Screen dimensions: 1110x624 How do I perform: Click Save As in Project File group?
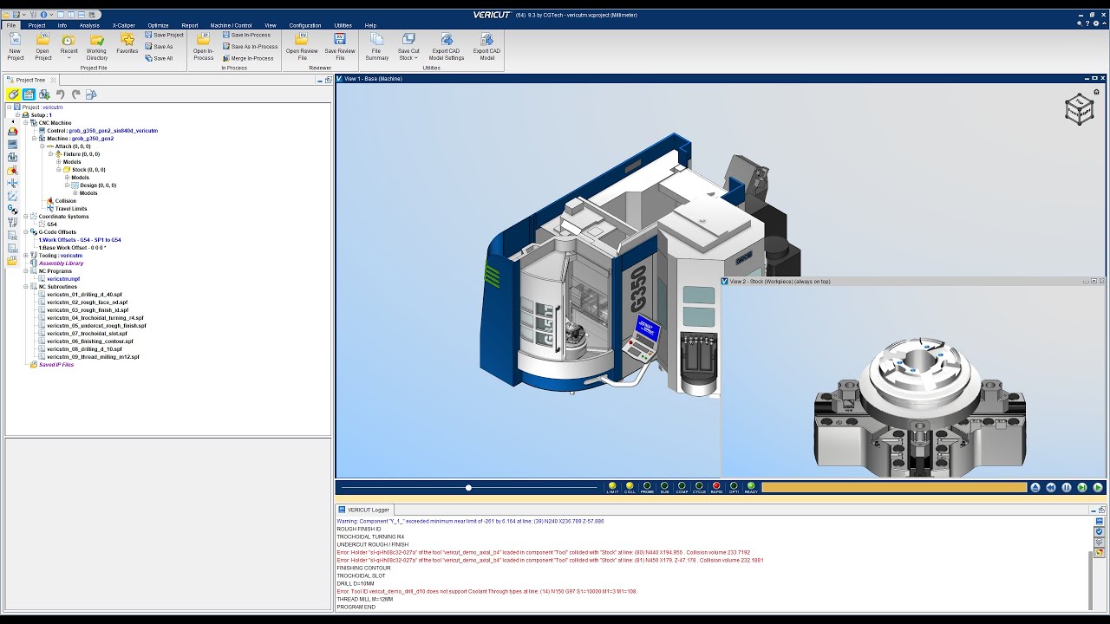(x=160, y=47)
